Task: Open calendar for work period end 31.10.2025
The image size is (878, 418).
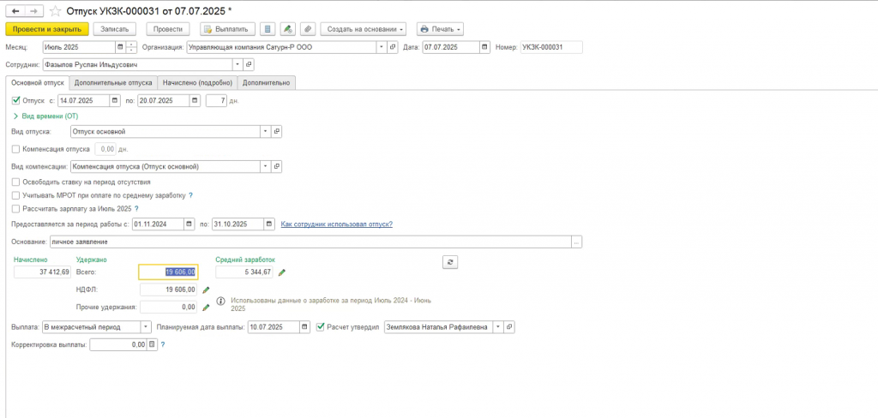Action: [x=270, y=224]
